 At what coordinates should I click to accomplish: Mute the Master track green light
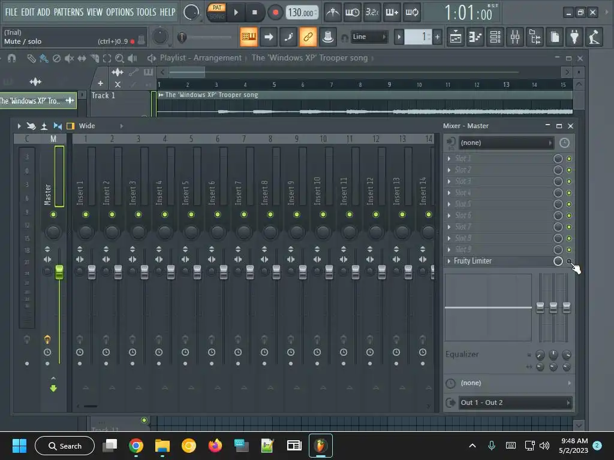click(53, 214)
